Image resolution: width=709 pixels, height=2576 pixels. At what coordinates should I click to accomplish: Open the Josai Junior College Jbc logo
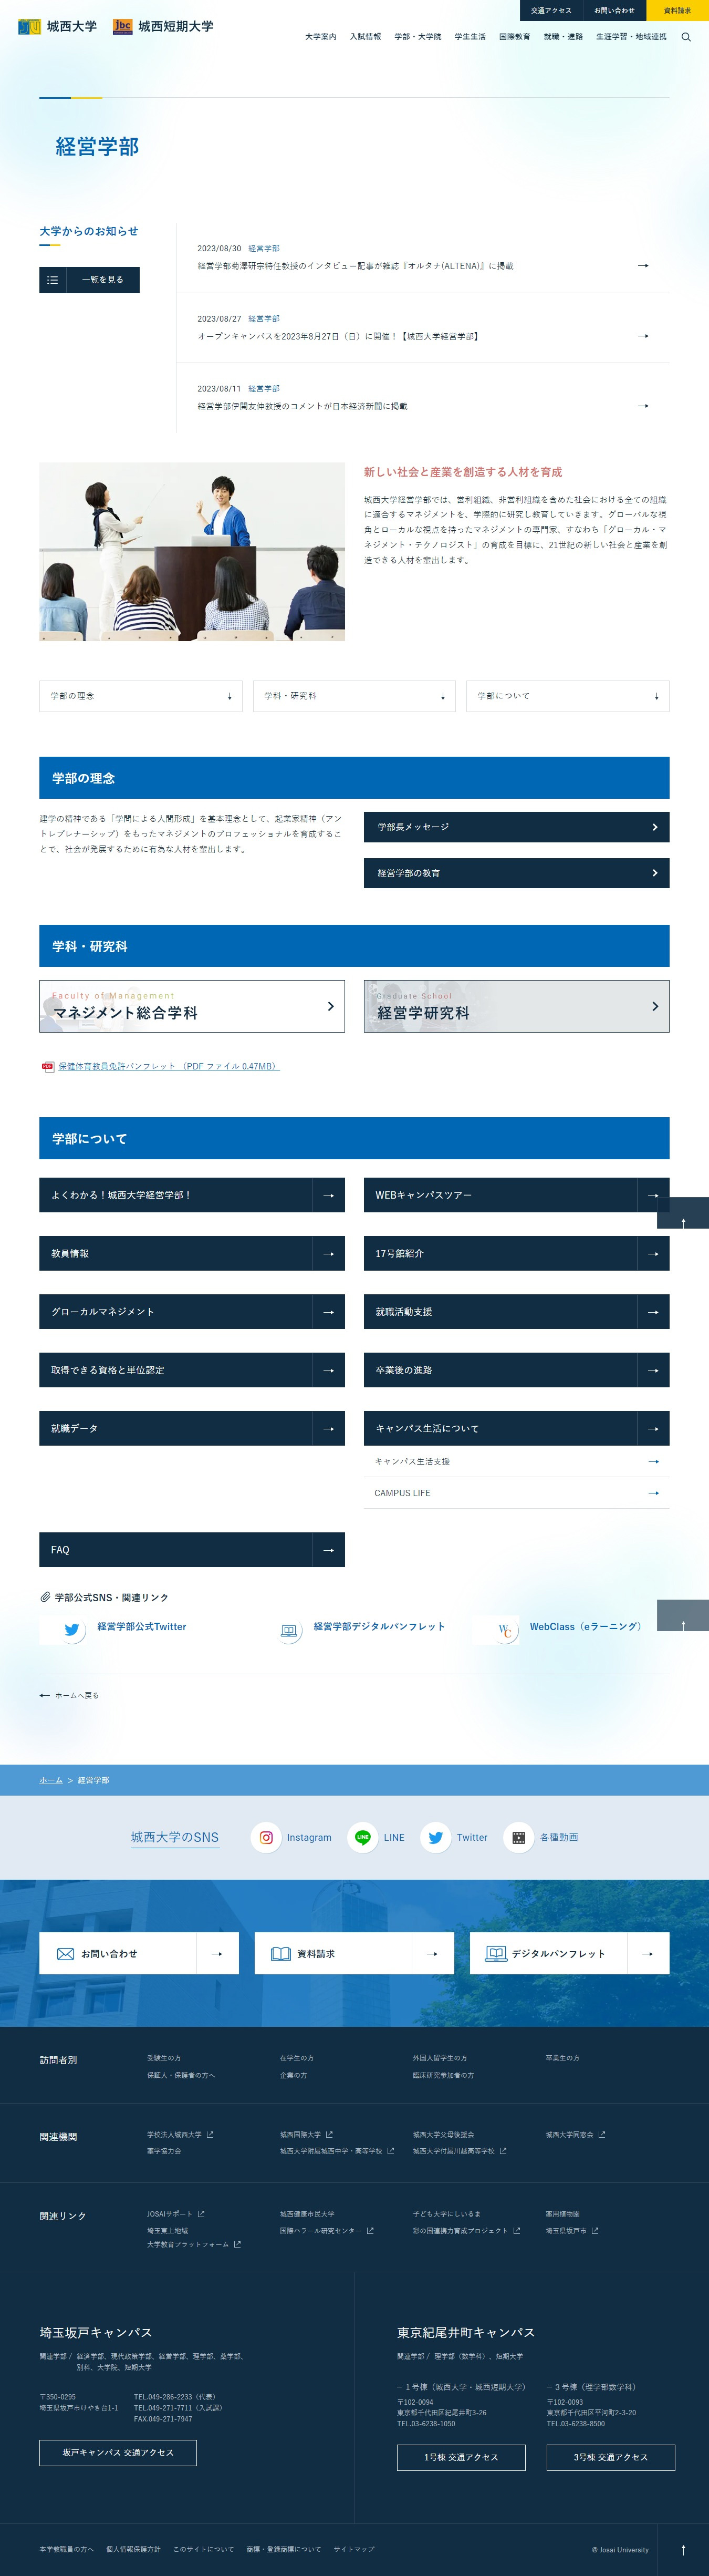click(x=163, y=26)
